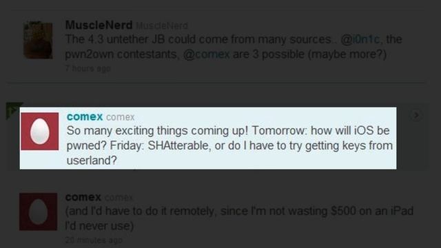Click the dimmed egg avatar in bottom tweet
Viewport: 441px width, 248px height.
pyautogui.click(x=39, y=211)
